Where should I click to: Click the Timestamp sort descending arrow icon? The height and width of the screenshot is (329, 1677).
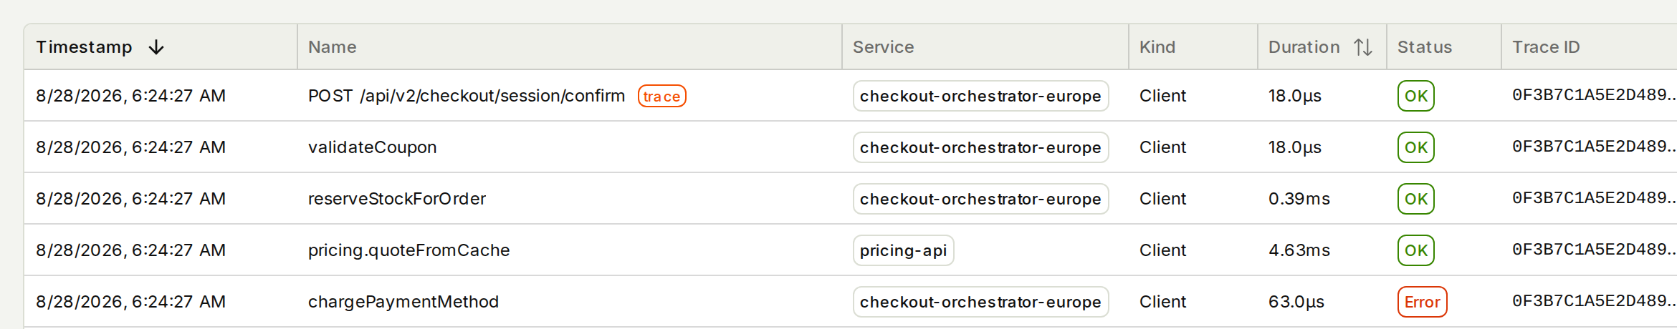(x=156, y=47)
